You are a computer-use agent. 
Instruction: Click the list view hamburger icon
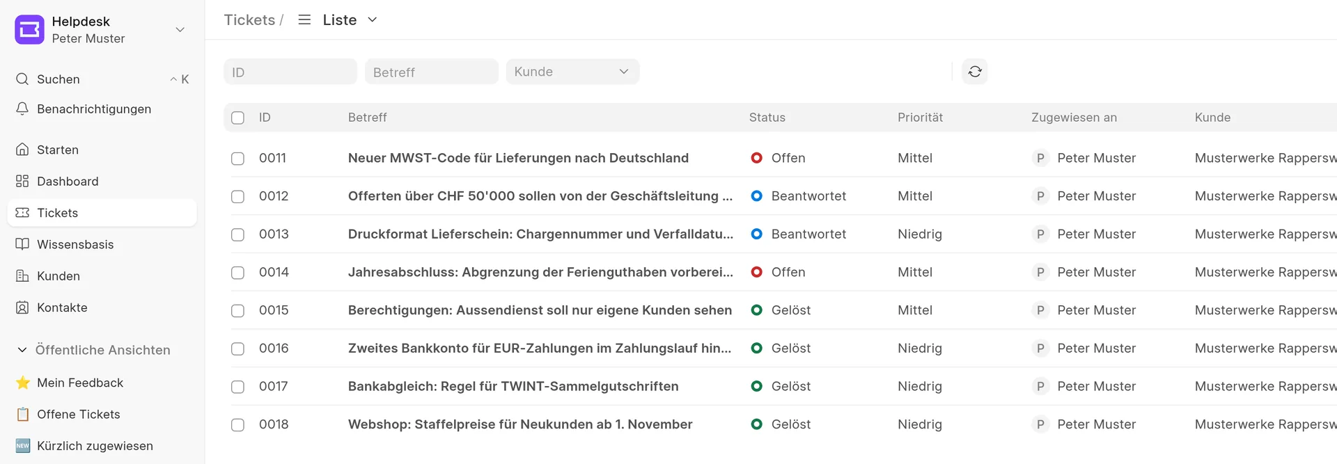[x=304, y=19]
